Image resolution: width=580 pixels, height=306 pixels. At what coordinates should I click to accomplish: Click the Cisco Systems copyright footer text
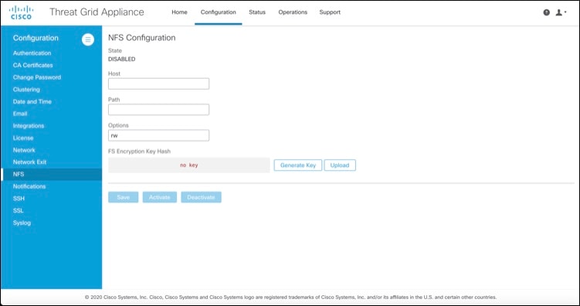pos(290,297)
